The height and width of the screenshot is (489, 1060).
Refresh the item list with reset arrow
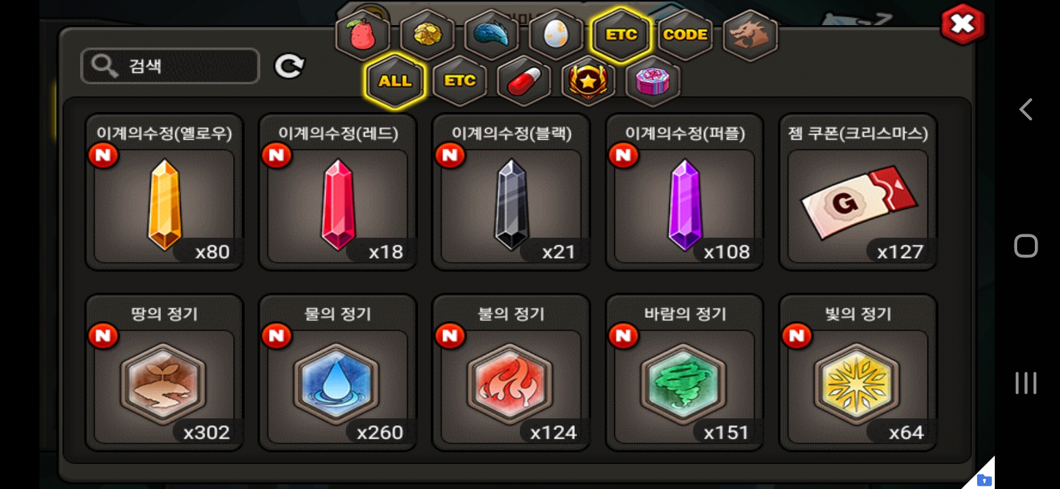[x=289, y=67]
